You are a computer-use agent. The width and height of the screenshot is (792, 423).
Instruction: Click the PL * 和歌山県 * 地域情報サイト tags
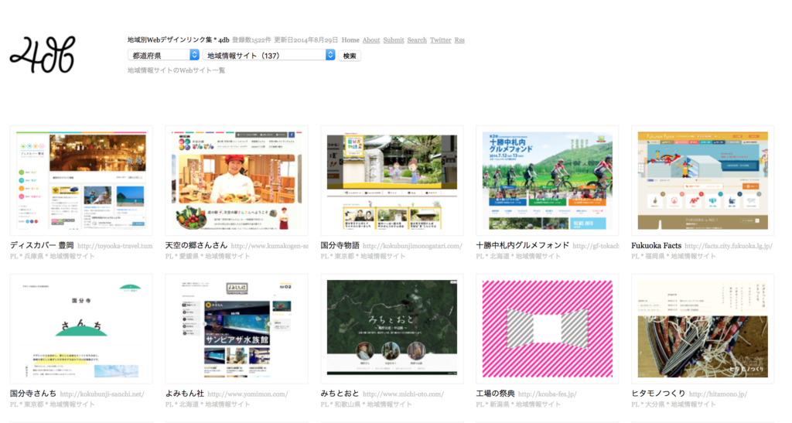click(367, 405)
